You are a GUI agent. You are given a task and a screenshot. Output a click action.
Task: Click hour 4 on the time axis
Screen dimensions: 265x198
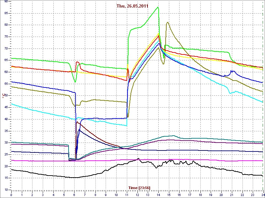[x=53, y=195]
